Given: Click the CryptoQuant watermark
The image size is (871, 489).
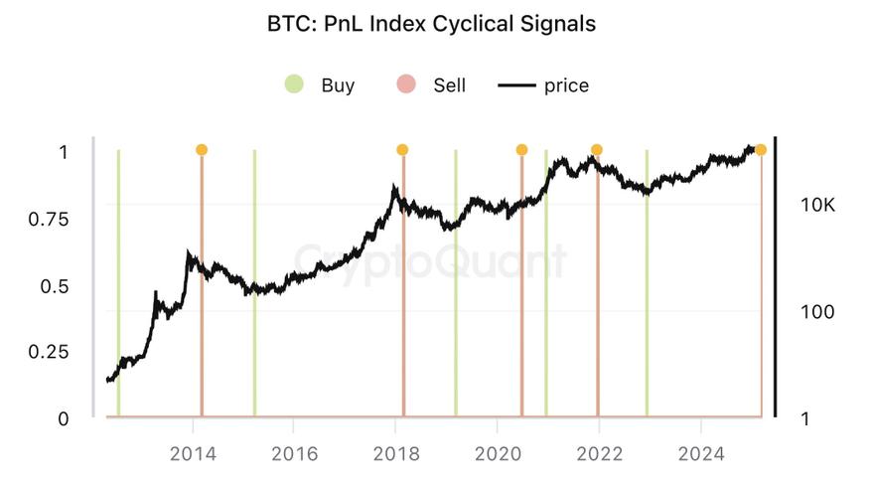Looking at the screenshot, I should 430,262.
